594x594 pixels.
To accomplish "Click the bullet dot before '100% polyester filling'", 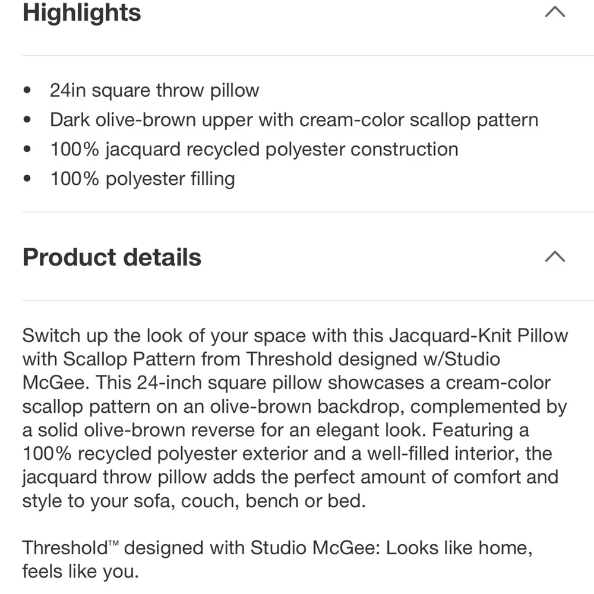I will [x=27, y=178].
